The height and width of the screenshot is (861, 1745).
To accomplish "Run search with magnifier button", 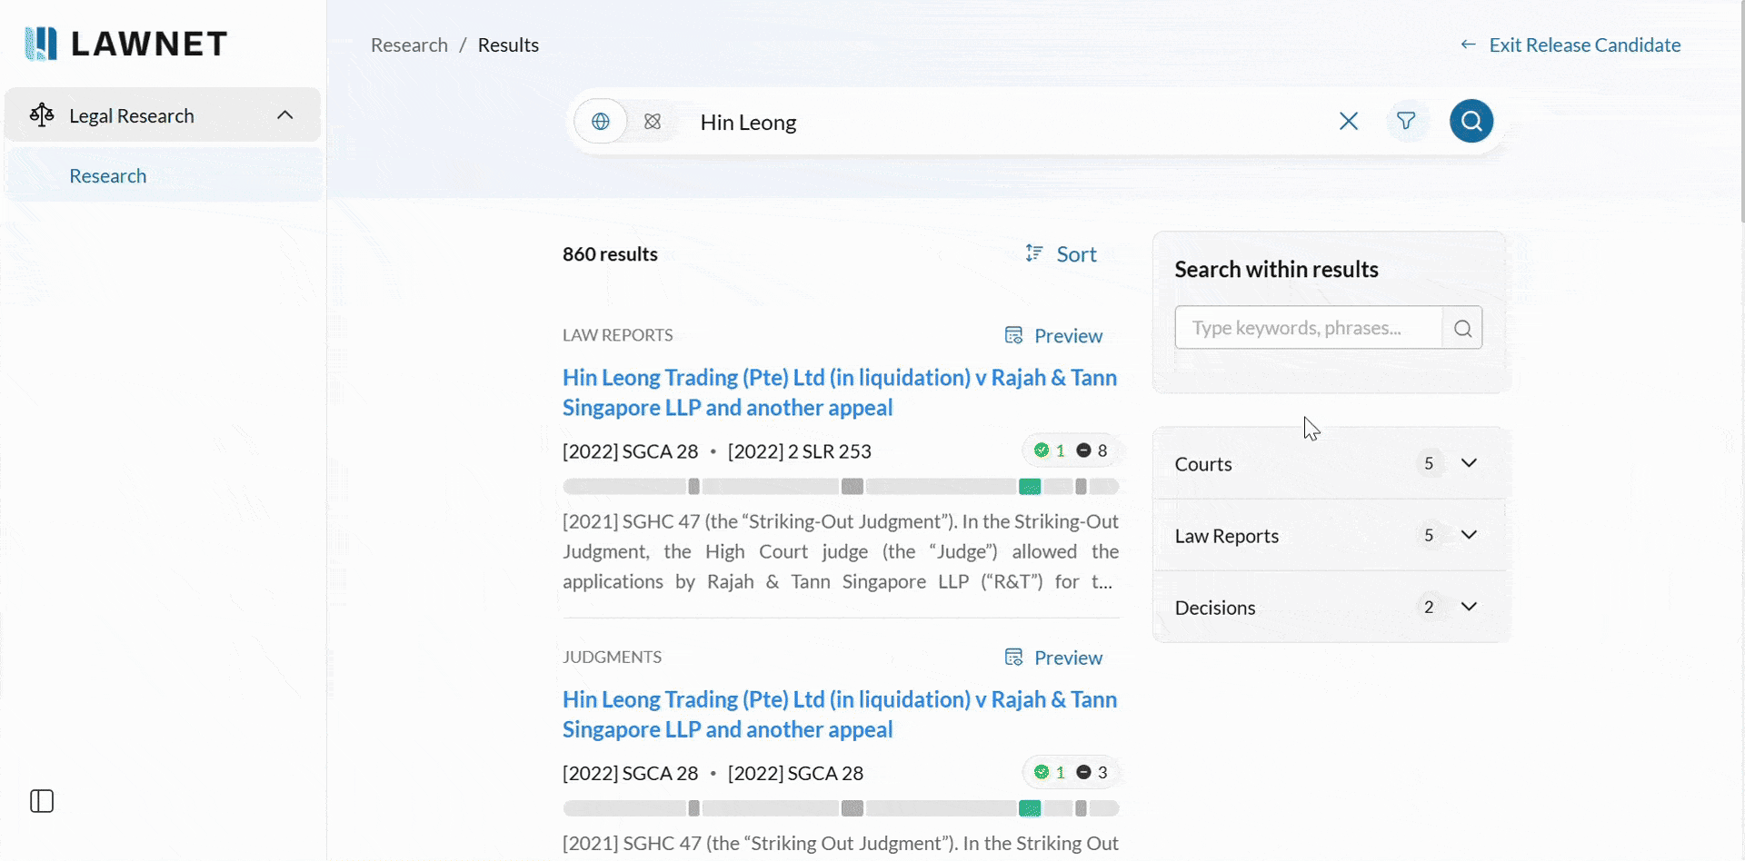I will click(1471, 121).
